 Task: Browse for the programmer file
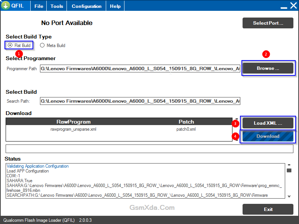point(268,68)
